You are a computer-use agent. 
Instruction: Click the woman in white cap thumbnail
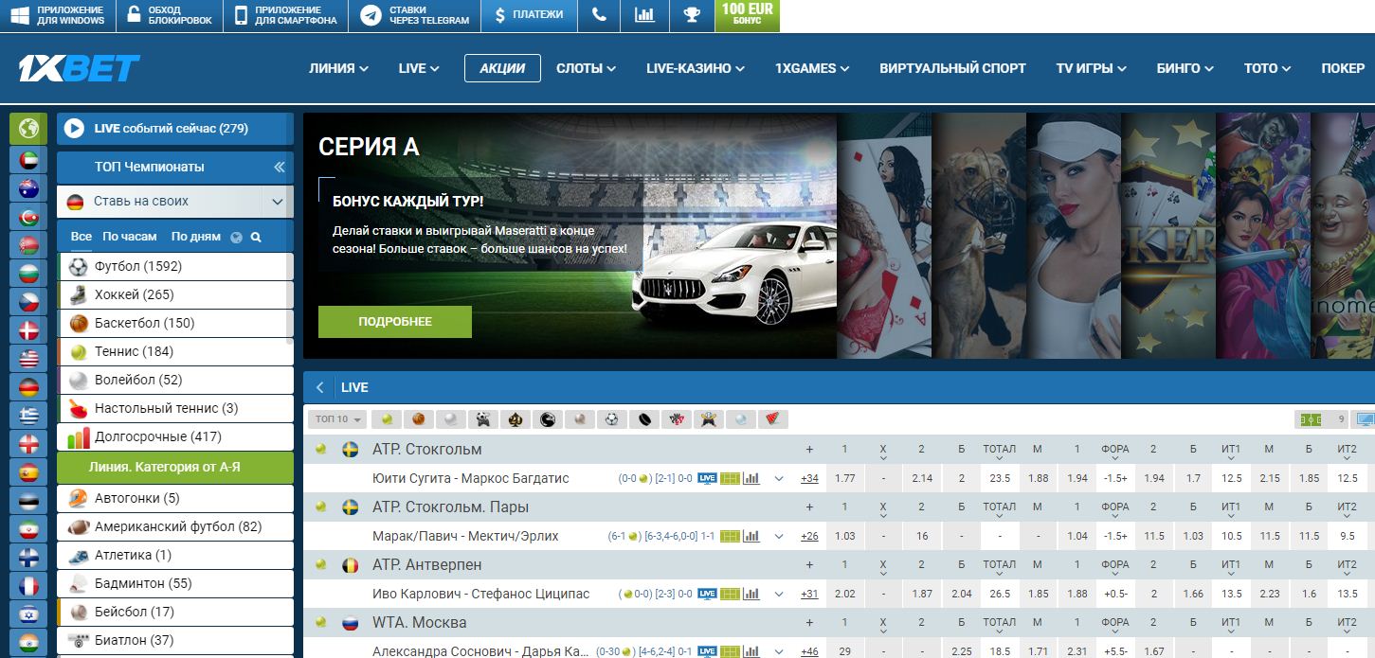[x=1074, y=236]
